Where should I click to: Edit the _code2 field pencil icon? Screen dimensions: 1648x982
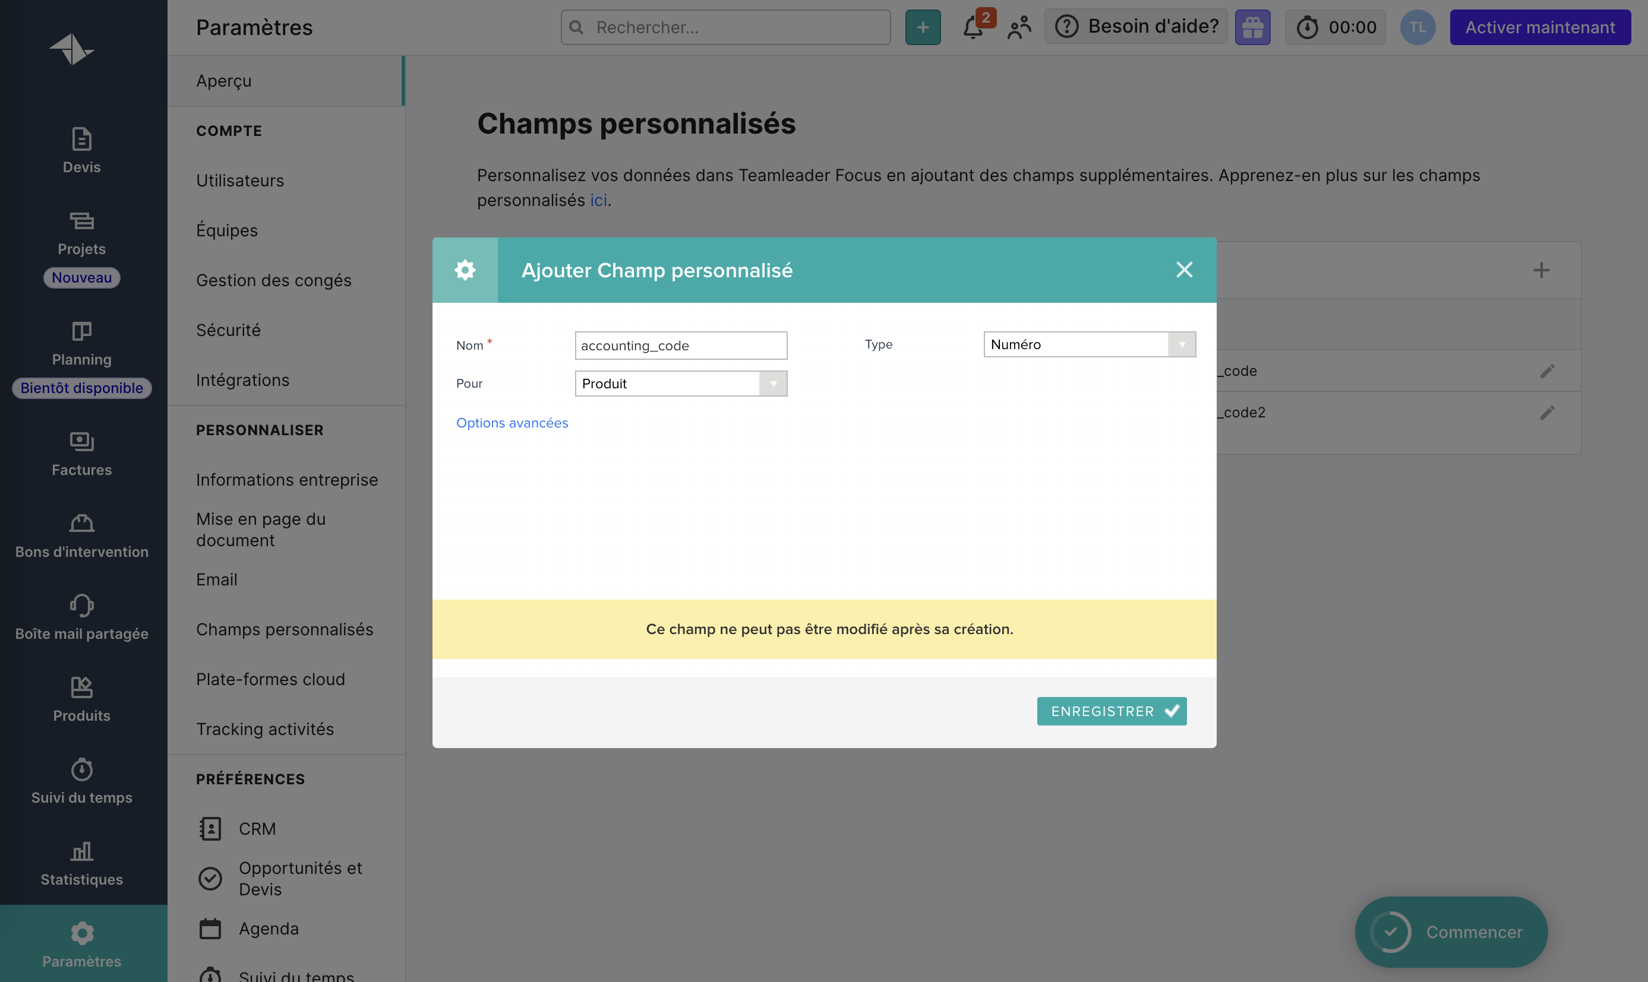[x=1546, y=413]
